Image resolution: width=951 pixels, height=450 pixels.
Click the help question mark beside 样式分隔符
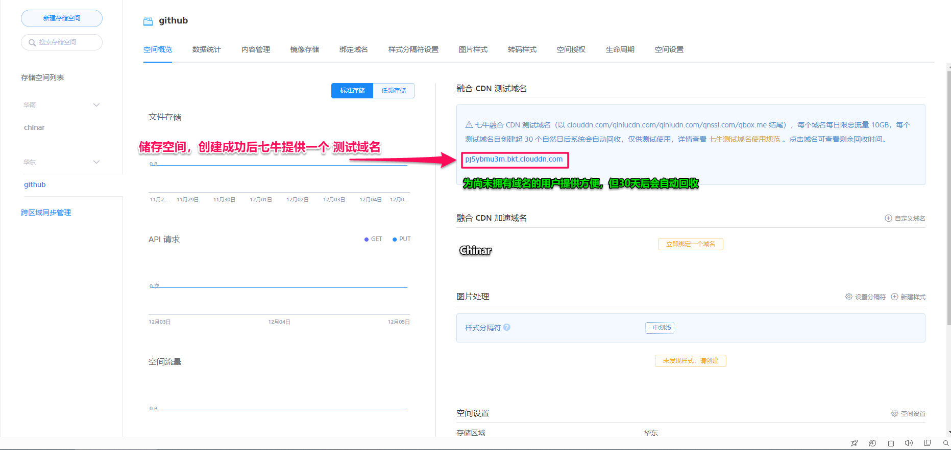click(x=507, y=327)
